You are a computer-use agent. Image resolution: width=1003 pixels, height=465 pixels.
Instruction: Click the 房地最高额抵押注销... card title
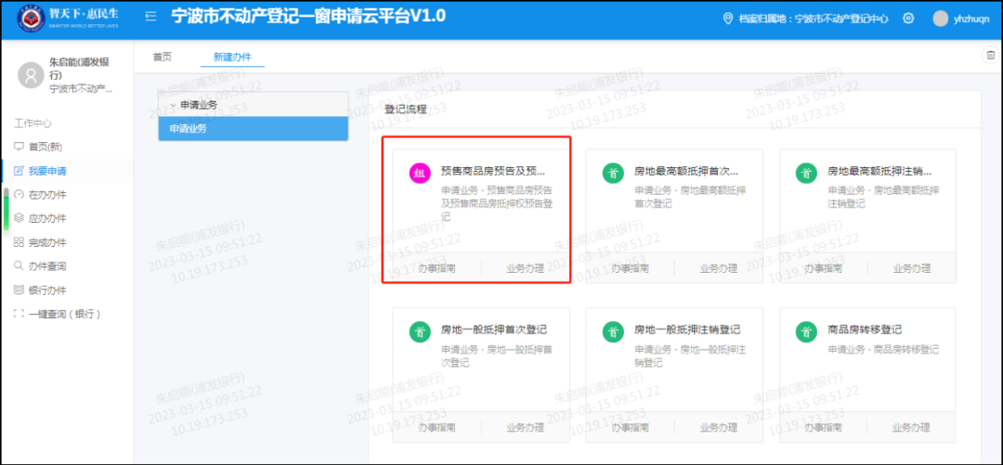[879, 172]
